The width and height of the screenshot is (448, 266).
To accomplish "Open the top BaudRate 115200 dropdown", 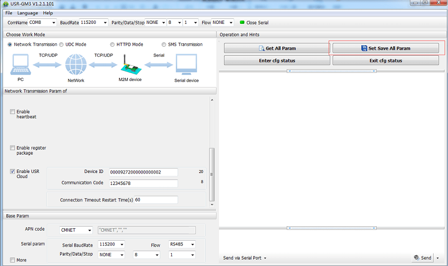I will pyautogui.click(x=105, y=22).
